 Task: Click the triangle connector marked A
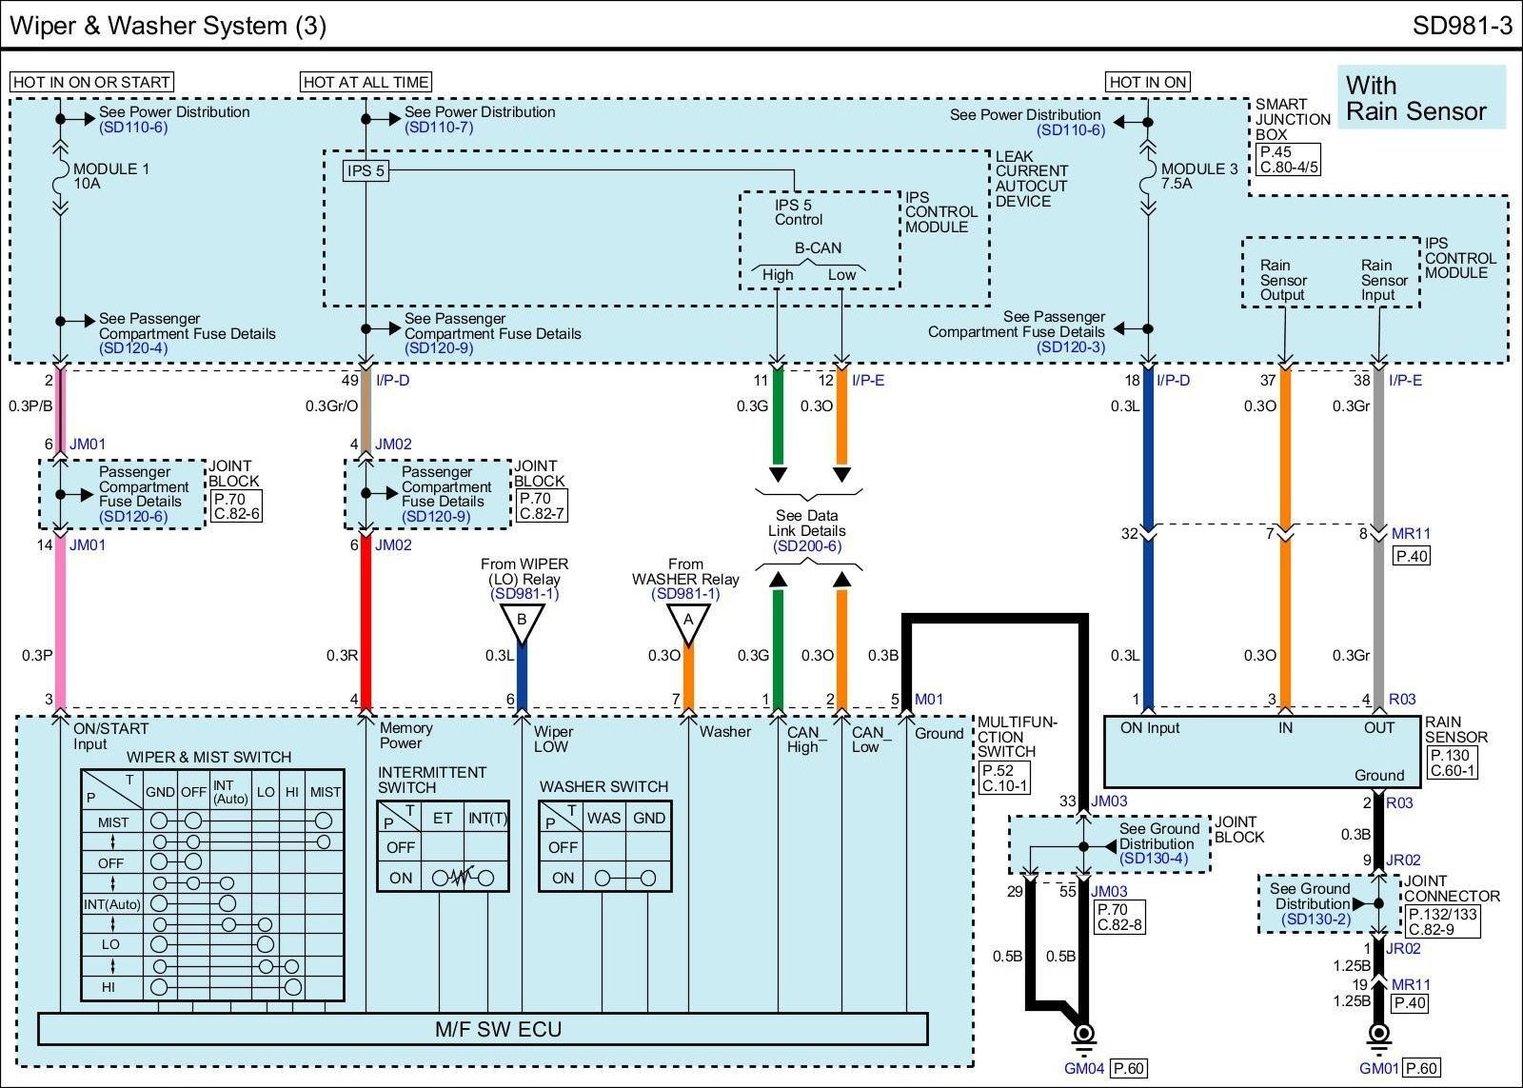pos(688,621)
